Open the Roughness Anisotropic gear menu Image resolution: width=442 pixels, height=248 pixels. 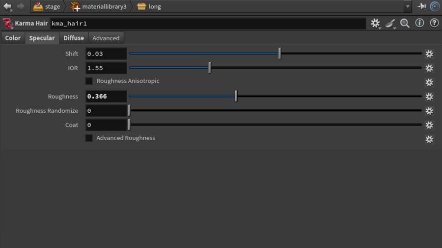tap(429, 83)
